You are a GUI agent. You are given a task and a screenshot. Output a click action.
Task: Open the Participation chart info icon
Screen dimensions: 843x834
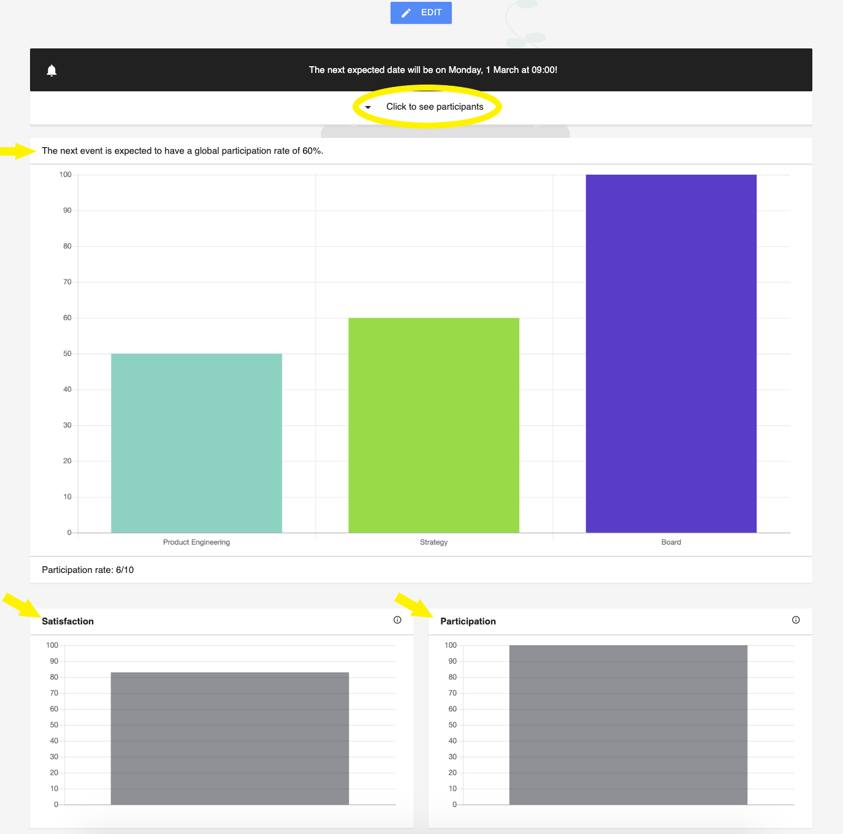796,620
